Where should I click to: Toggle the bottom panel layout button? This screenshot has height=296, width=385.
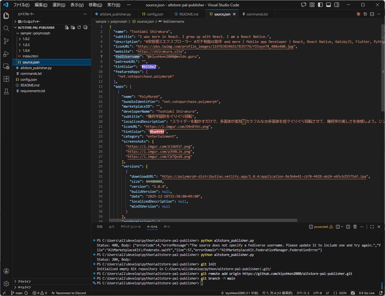[328, 5]
